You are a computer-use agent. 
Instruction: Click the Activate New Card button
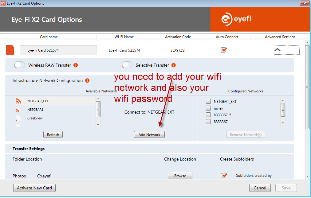click(x=34, y=188)
